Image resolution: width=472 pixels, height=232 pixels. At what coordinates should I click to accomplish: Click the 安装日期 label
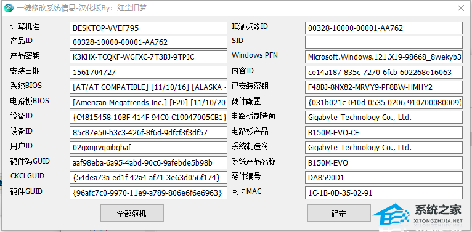point(25,71)
